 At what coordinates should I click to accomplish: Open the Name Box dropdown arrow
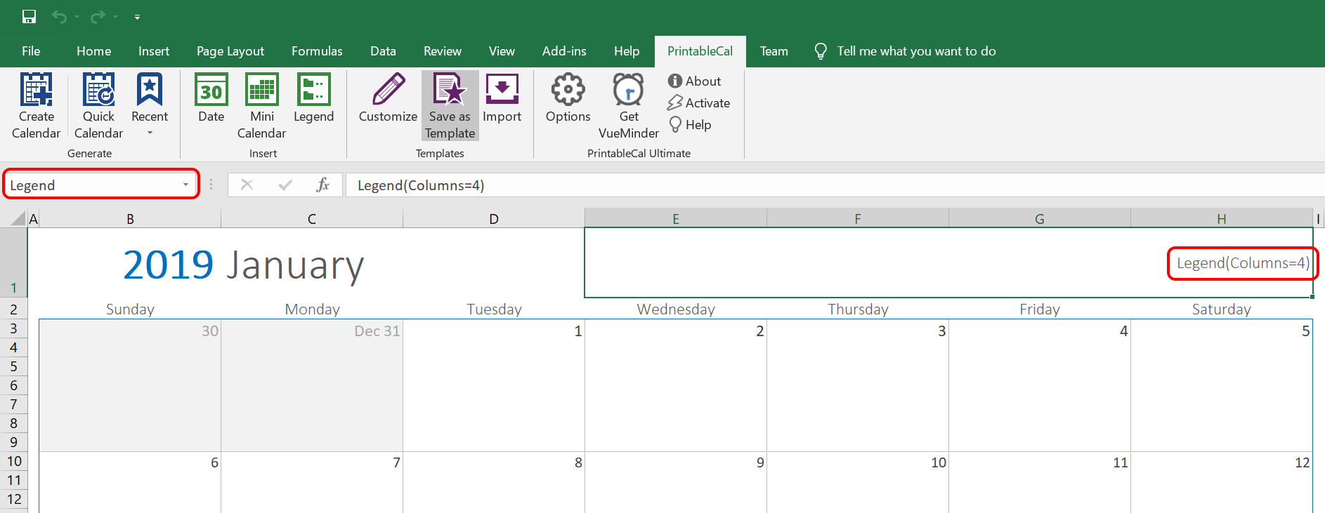[185, 185]
